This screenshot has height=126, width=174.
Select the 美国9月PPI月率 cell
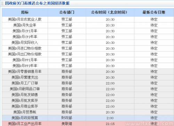coord(25,60)
